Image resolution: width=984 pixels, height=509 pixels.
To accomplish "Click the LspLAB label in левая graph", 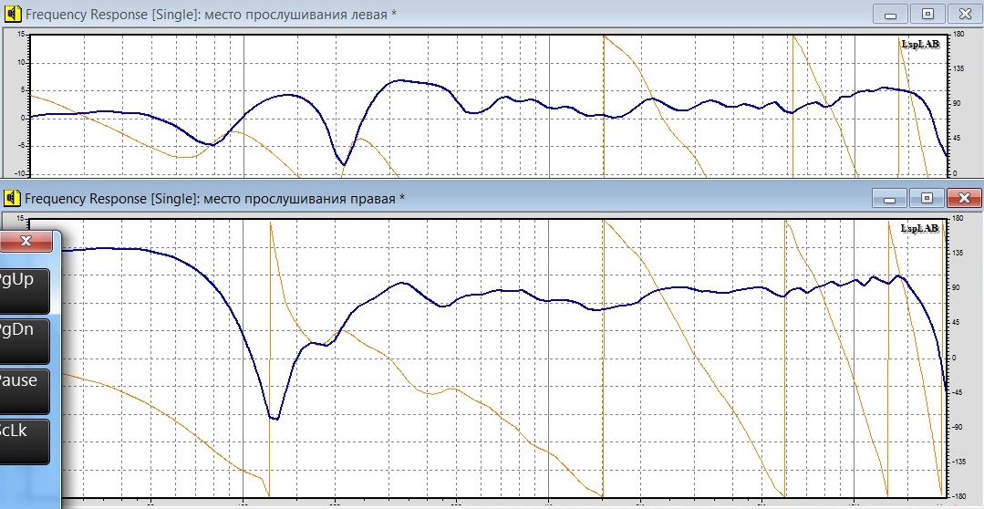I will [x=920, y=44].
